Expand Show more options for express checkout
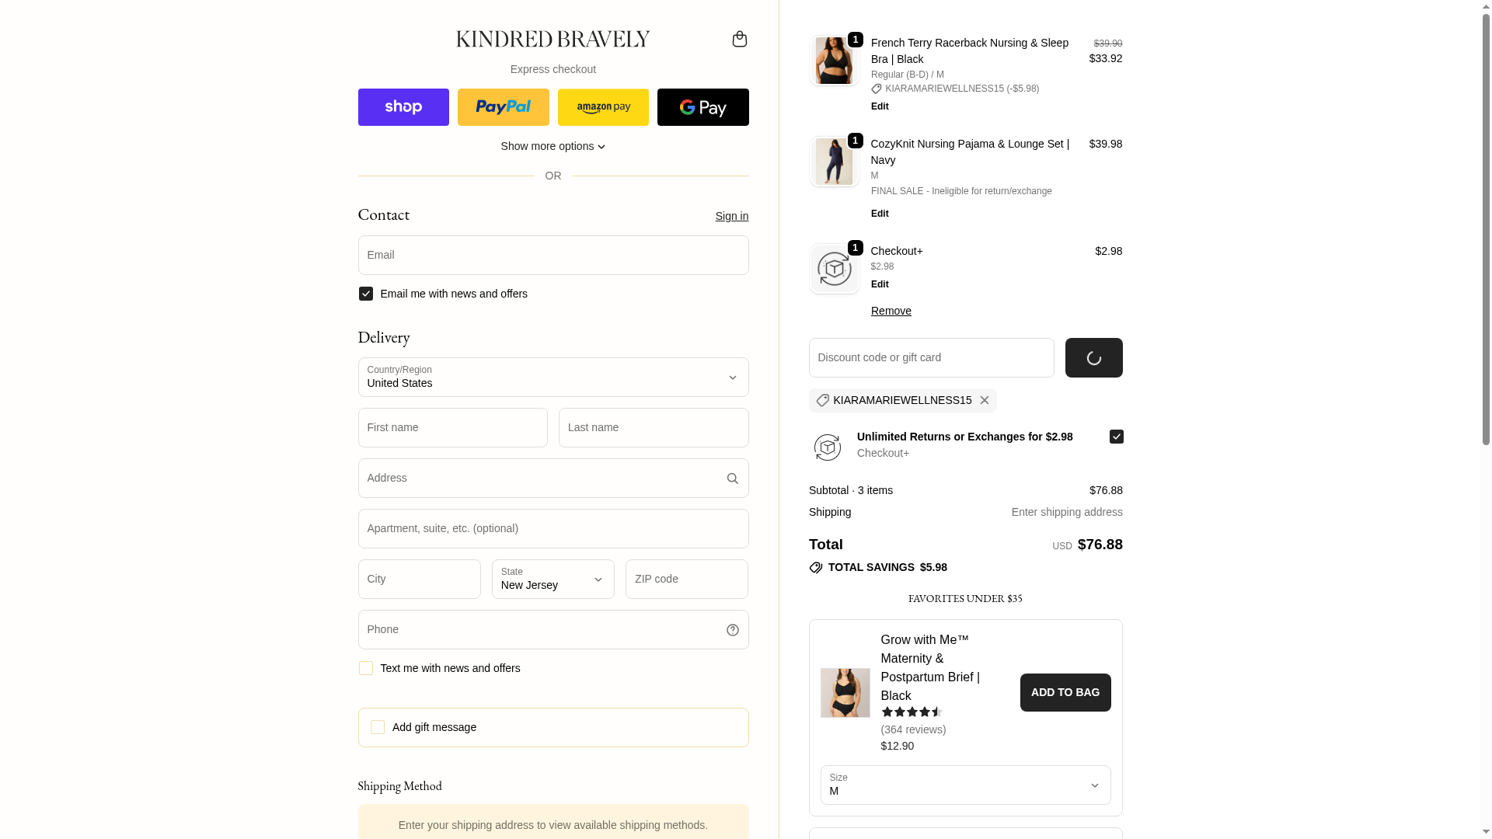This screenshot has height=839, width=1492. point(553,146)
